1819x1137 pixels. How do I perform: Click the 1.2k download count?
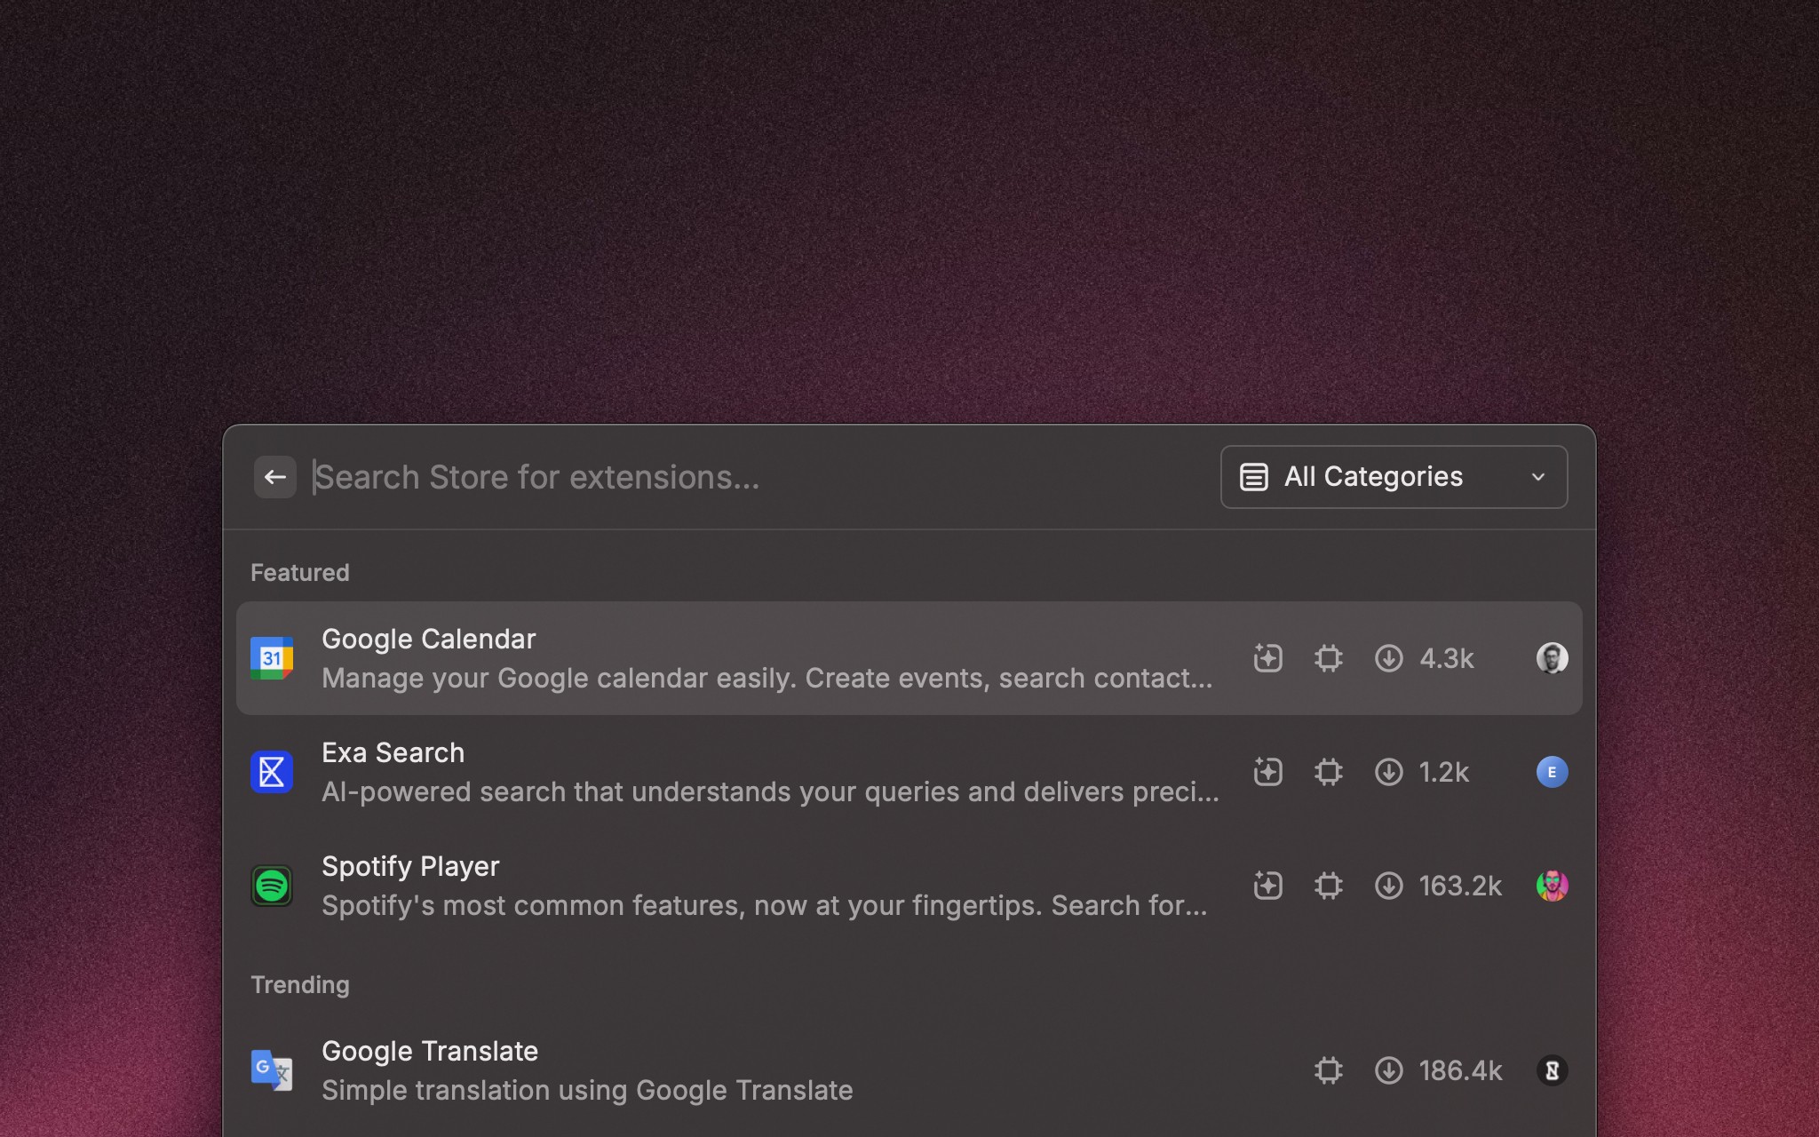(1444, 772)
